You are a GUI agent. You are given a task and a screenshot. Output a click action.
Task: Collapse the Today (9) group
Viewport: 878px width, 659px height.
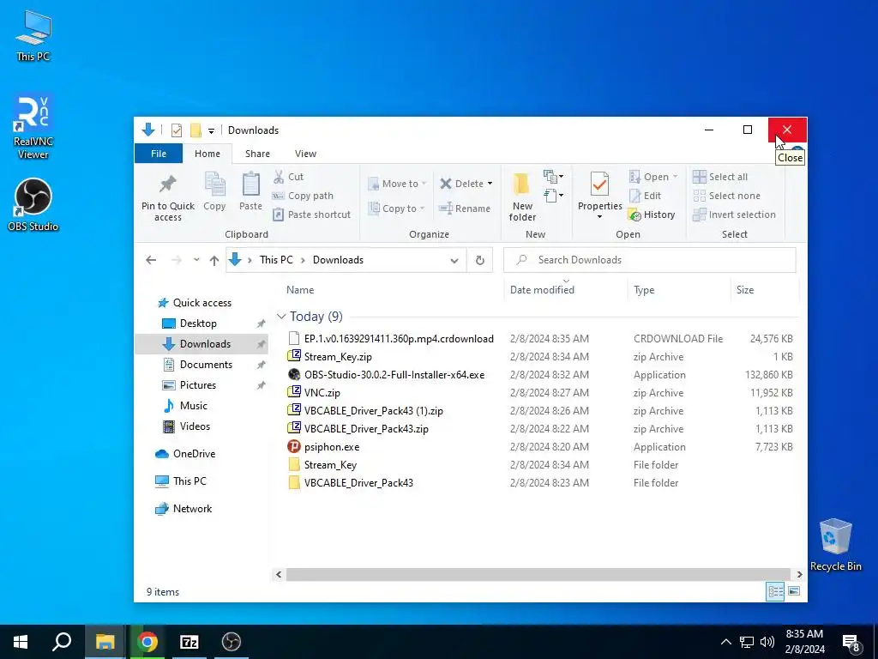[x=281, y=317]
